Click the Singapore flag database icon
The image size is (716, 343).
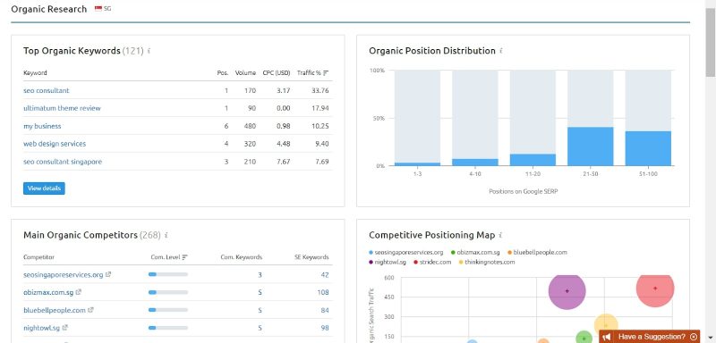click(x=98, y=8)
